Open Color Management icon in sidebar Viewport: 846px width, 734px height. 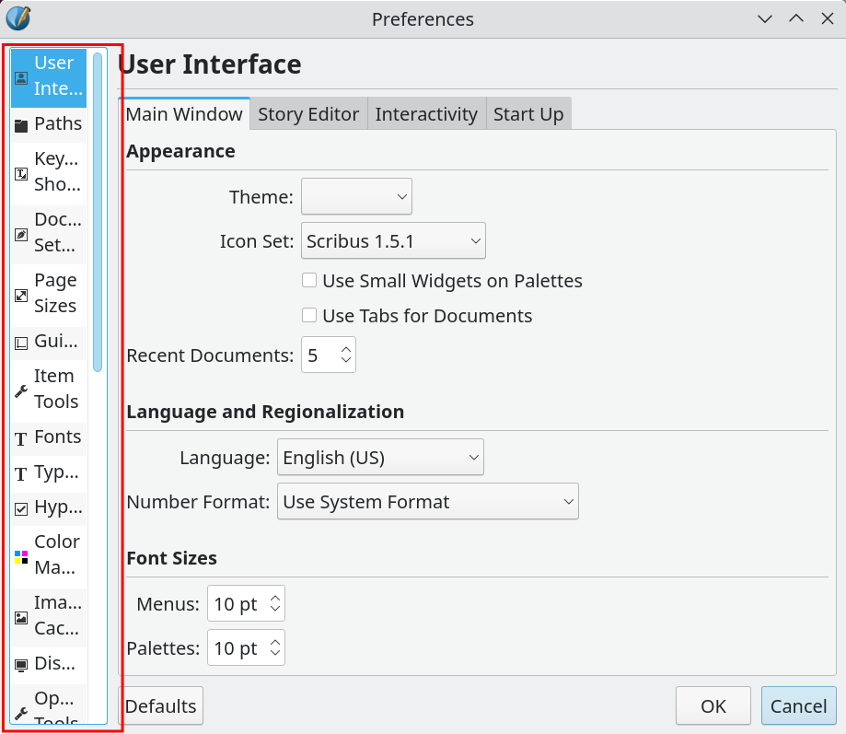[x=21, y=556]
